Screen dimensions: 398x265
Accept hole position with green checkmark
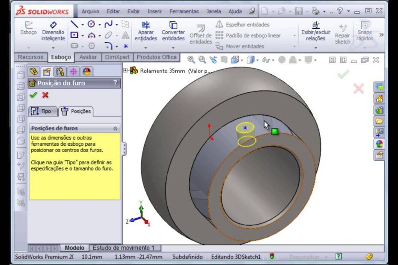[33, 95]
